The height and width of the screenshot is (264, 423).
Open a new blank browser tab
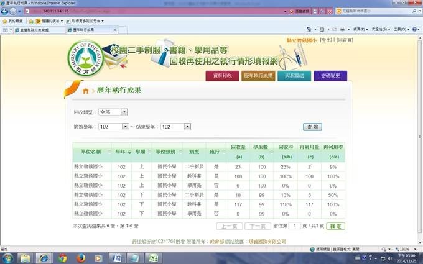point(123,30)
